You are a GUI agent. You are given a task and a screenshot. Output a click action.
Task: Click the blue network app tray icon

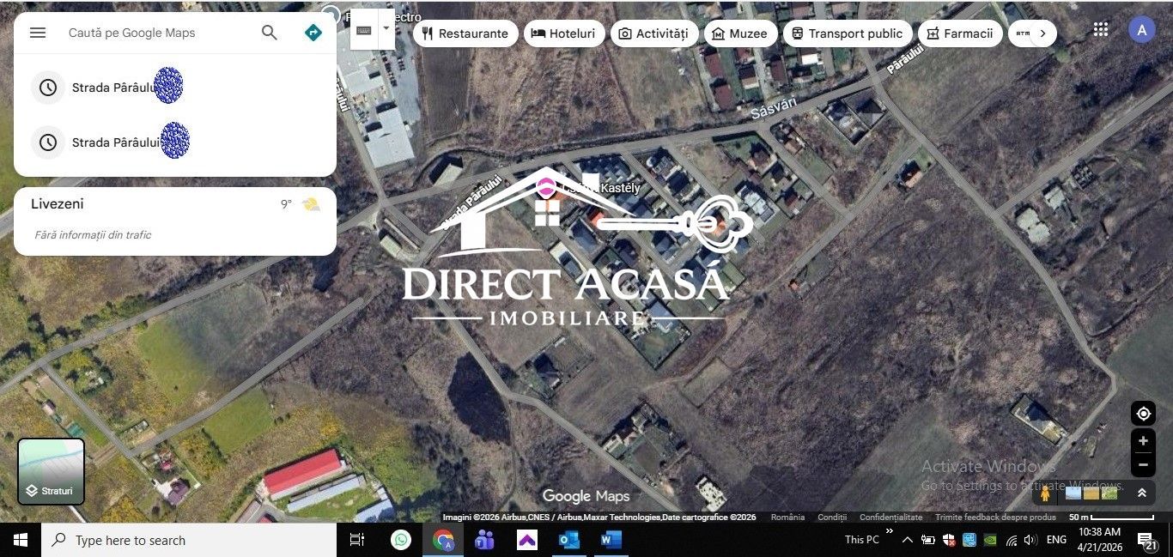pyautogui.click(x=969, y=540)
